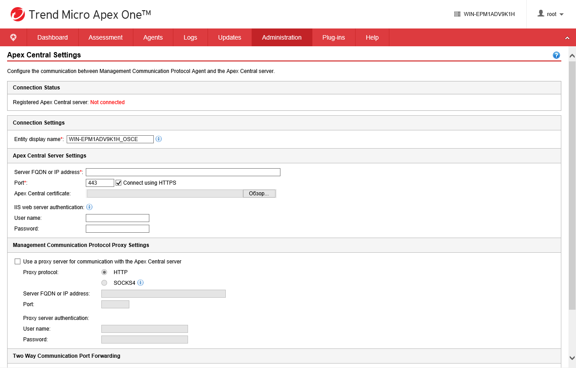Click the 'Proxy server authentication:' label
The width and height of the screenshot is (576, 368).
coord(56,318)
